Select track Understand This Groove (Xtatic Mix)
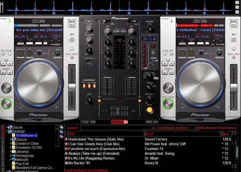Image resolution: width=241 pixels, height=172 pixels. coord(96,139)
